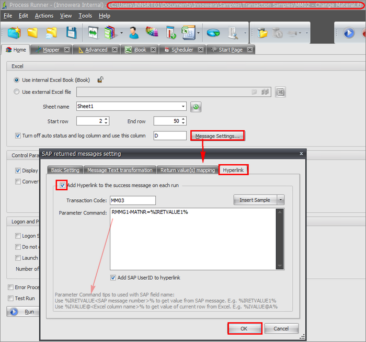Expand the Sheet name dropdown

[x=183, y=107]
